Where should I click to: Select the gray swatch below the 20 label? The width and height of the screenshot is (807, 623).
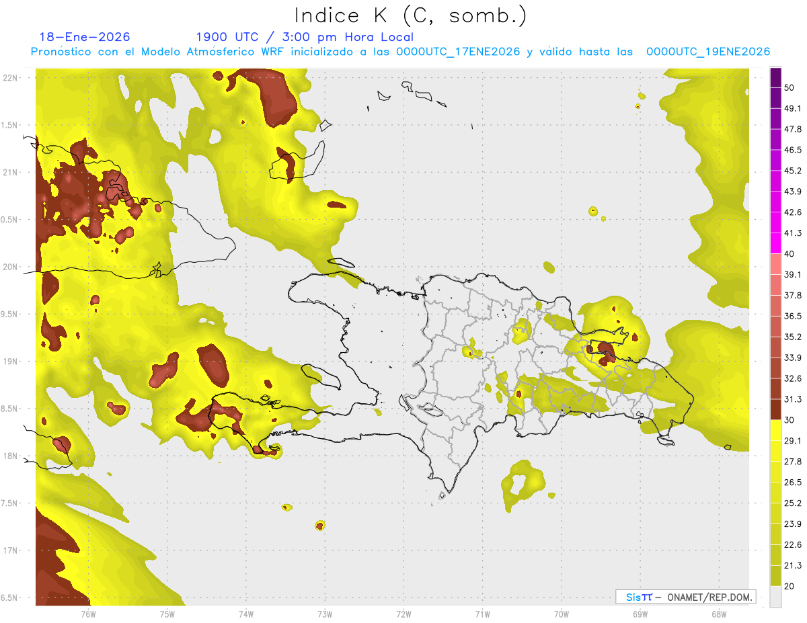click(x=776, y=597)
